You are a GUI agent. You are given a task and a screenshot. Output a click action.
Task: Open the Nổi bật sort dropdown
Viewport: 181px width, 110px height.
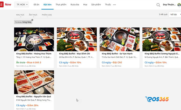pos(175,14)
